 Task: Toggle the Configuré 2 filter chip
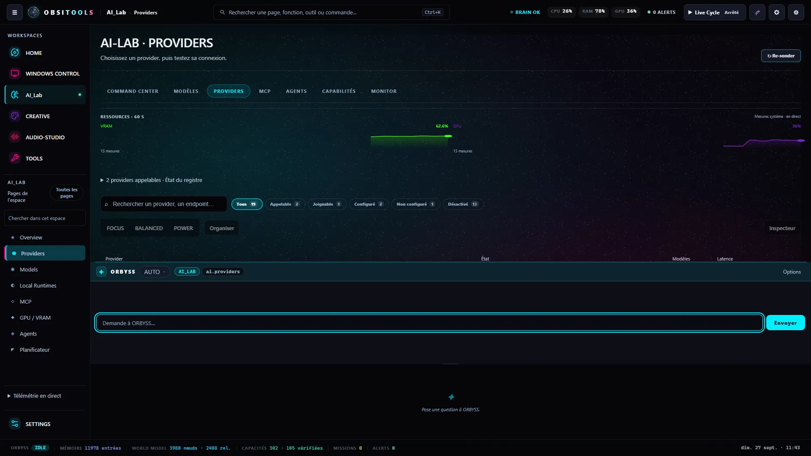click(x=369, y=204)
